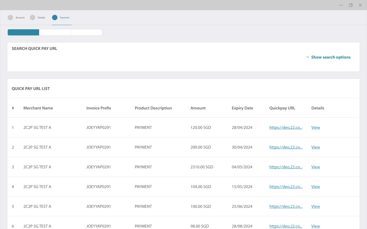View details of the 2310.00 SGD payment

coord(316,167)
